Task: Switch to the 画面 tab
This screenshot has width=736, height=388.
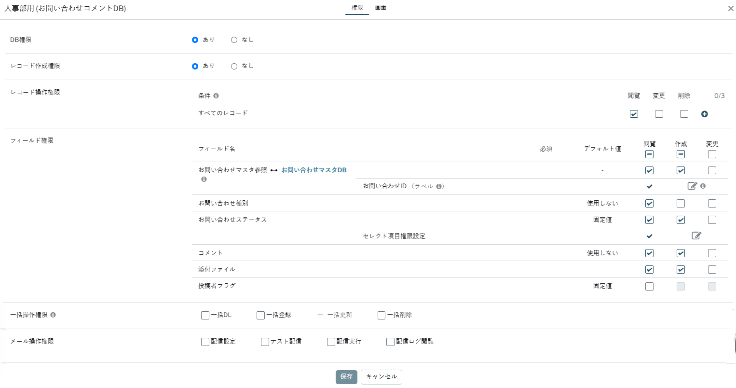Action: [381, 8]
